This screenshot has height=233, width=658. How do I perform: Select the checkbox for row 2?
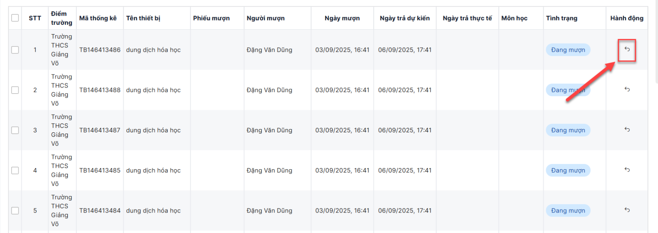15,90
